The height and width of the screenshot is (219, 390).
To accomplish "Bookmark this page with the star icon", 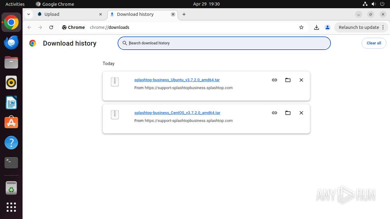I will [x=301, y=27].
